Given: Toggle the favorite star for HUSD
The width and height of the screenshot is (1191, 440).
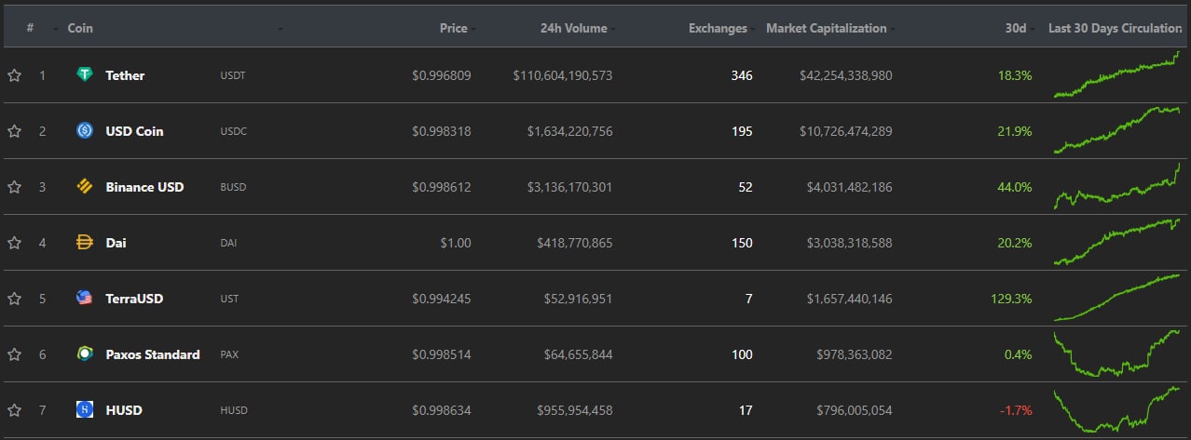Looking at the screenshot, I should click(x=14, y=410).
